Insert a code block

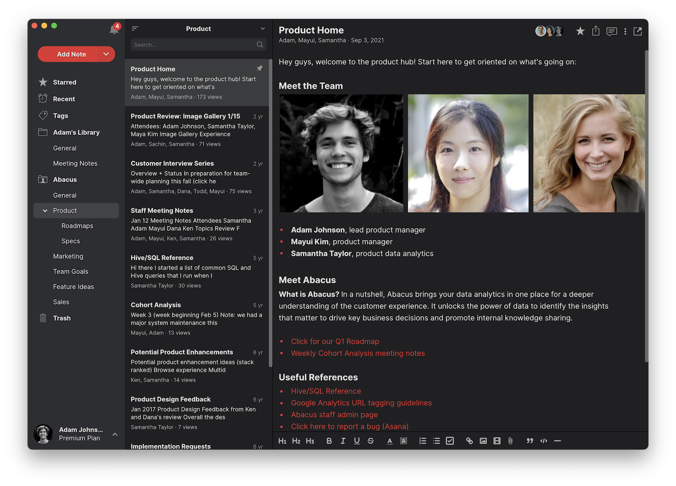tap(544, 441)
